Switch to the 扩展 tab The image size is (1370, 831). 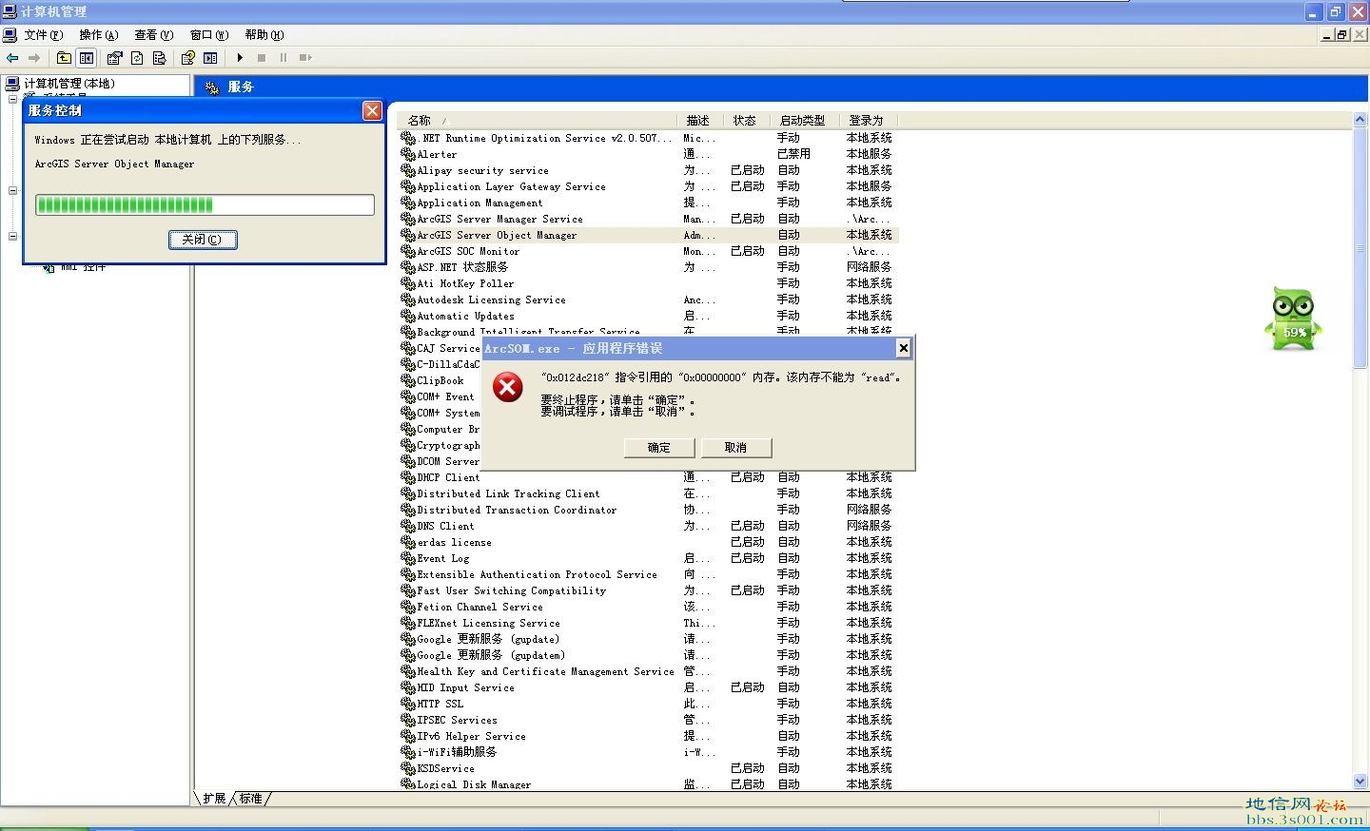click(213, 799)
